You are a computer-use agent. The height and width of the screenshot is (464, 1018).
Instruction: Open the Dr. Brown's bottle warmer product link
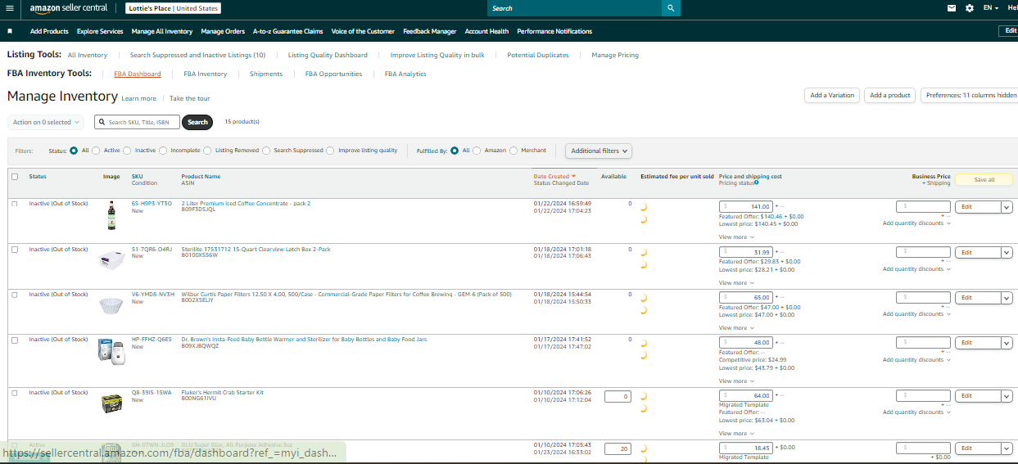point(304,339)
